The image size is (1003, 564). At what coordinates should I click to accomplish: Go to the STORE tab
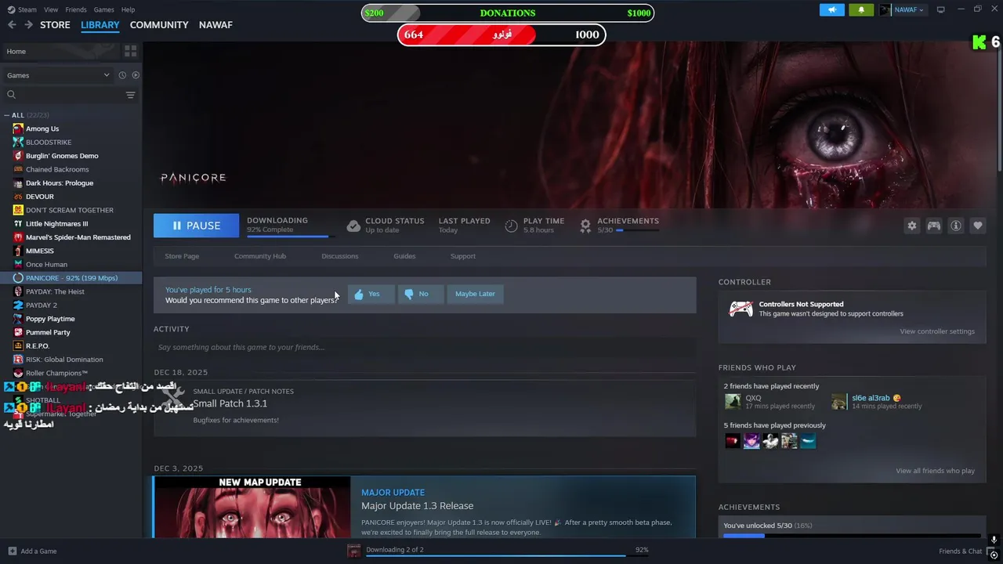click(55, 25)
